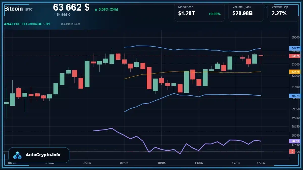Click the $28.98B volume value
Screen dimensions: 303x170
[x=242, y=14]
